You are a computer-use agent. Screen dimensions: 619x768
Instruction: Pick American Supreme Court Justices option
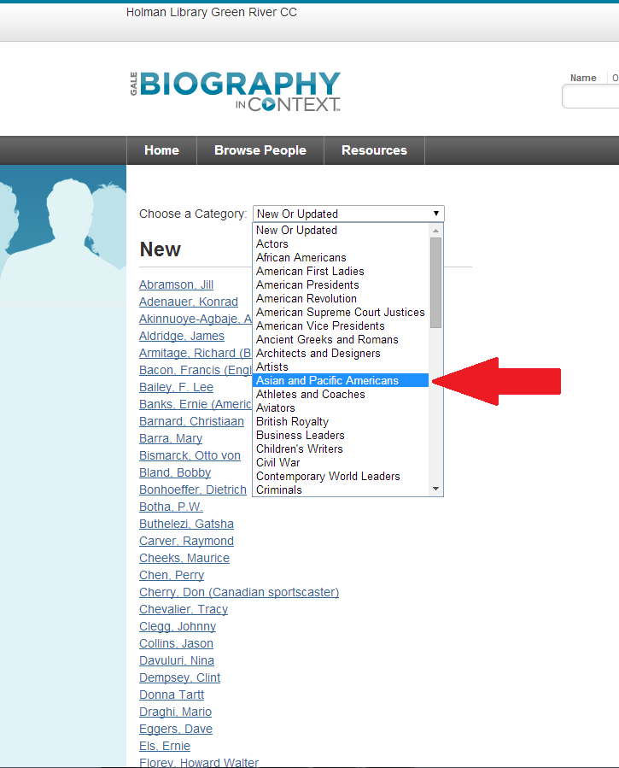pyautogui.click(x=341, y=313)
